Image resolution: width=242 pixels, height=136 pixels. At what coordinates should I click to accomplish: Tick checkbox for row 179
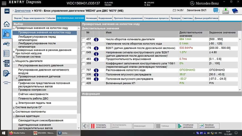[83, 48]
